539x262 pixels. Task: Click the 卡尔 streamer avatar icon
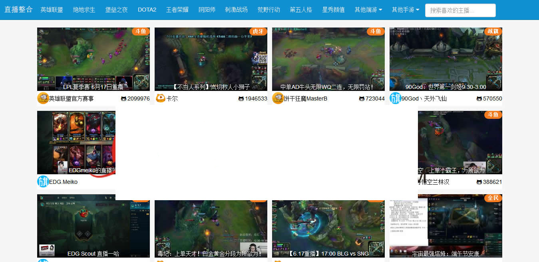(161, 98)
